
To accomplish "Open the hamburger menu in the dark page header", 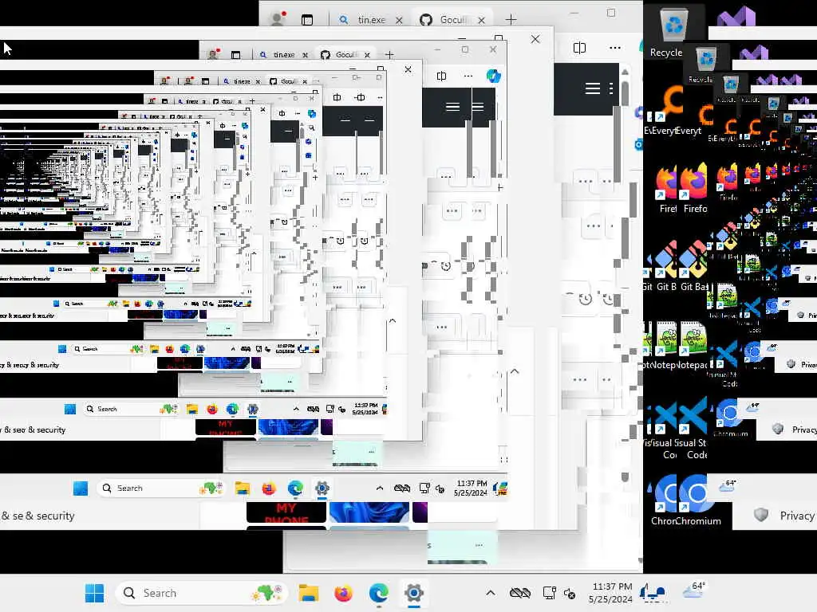I will tap(593, 88).
